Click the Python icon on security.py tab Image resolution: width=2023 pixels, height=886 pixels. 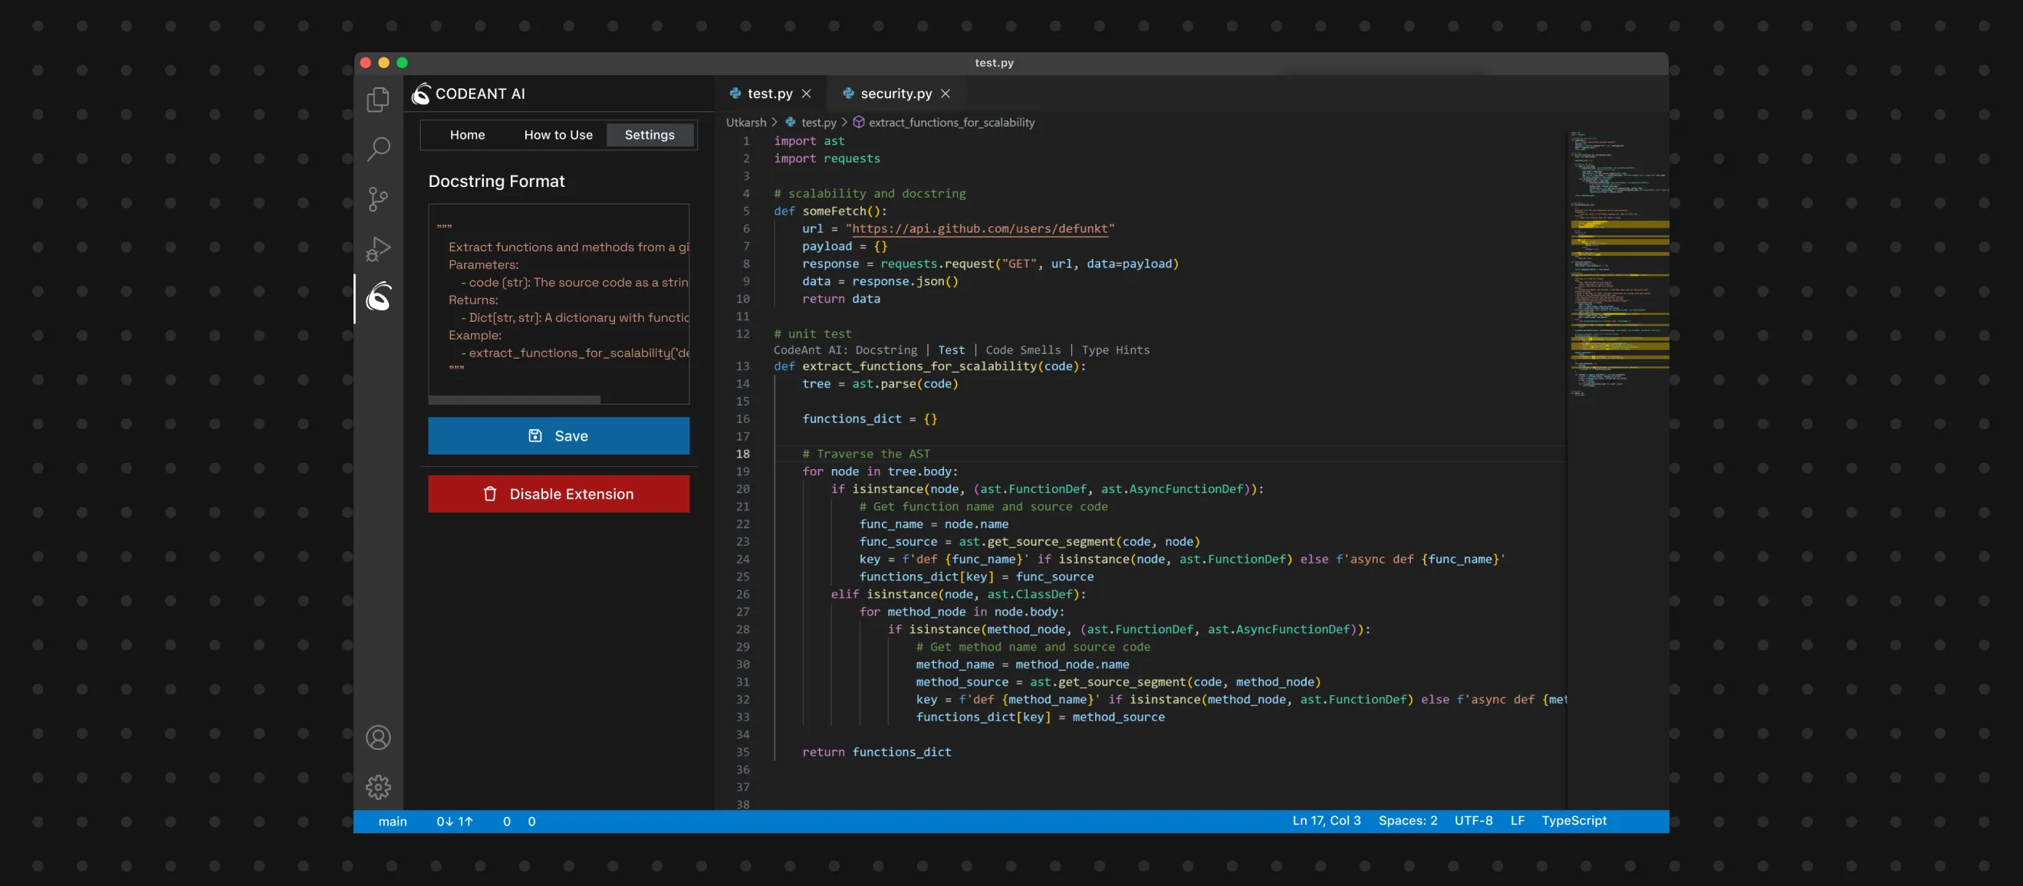coord(847,94)
